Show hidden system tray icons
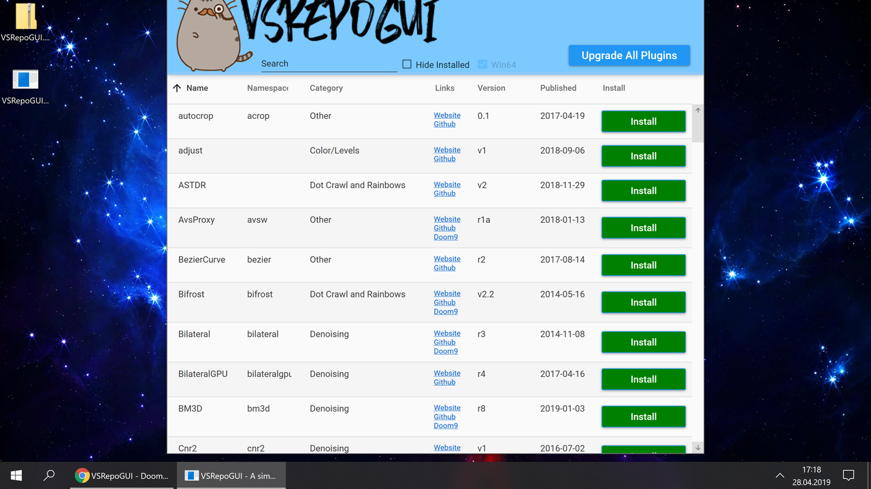The height and width of the screenshot is (489, 871). (780, 475)
